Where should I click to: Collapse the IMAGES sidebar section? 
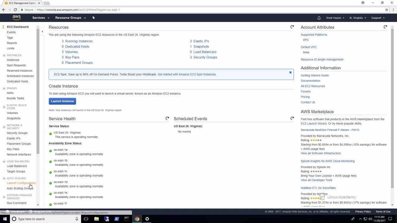[4, 88]
